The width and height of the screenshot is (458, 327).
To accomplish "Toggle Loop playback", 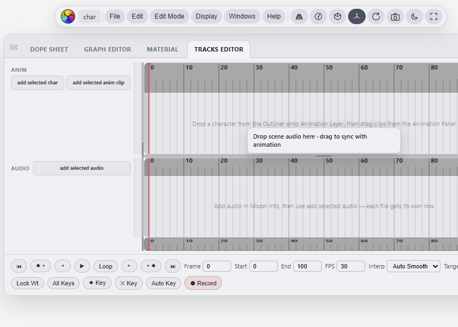I will [x=105, y=266].
